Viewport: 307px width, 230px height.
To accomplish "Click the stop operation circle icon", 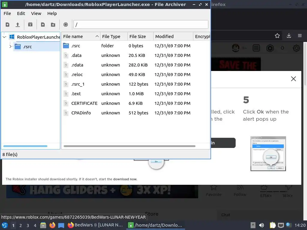I will pos(66,25).
